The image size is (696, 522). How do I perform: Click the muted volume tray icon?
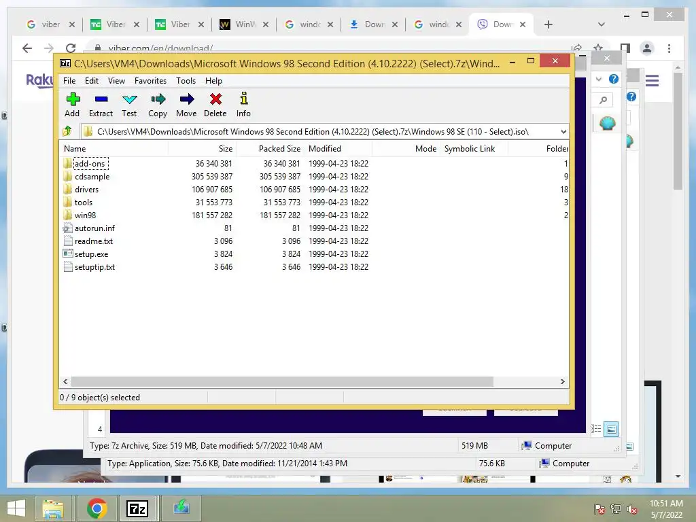tap(631, 510)
